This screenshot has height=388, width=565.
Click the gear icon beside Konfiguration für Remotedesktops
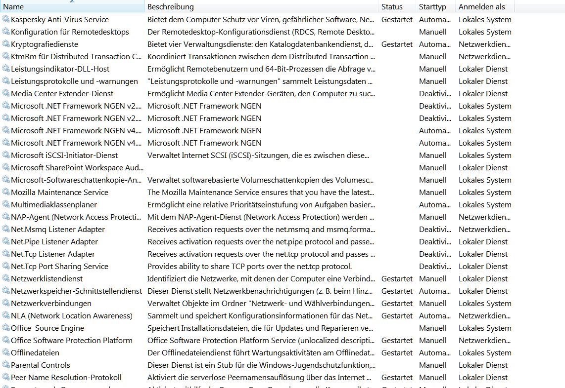coord(6,31)
